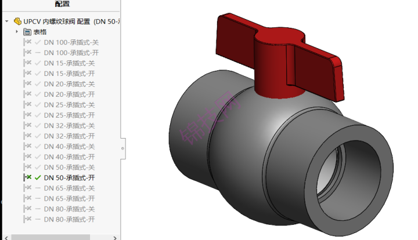Select configuration DN 25-承插式-关

point(69,105)
